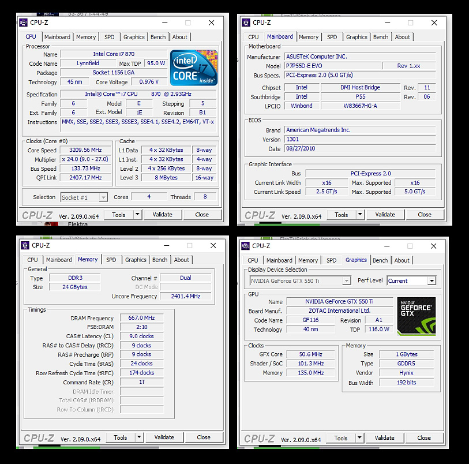469x464 pixels.
Task: Open the Perf Level Current dropdown
Action: click(432, 280)
